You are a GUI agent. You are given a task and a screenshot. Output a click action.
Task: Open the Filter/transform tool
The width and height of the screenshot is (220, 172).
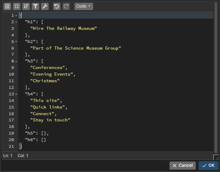click(35, 6)
